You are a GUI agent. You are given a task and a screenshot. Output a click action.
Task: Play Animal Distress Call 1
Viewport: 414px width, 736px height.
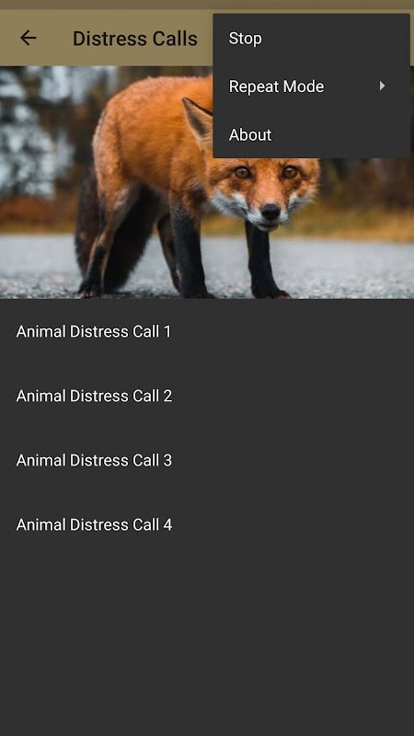[207, 331]
